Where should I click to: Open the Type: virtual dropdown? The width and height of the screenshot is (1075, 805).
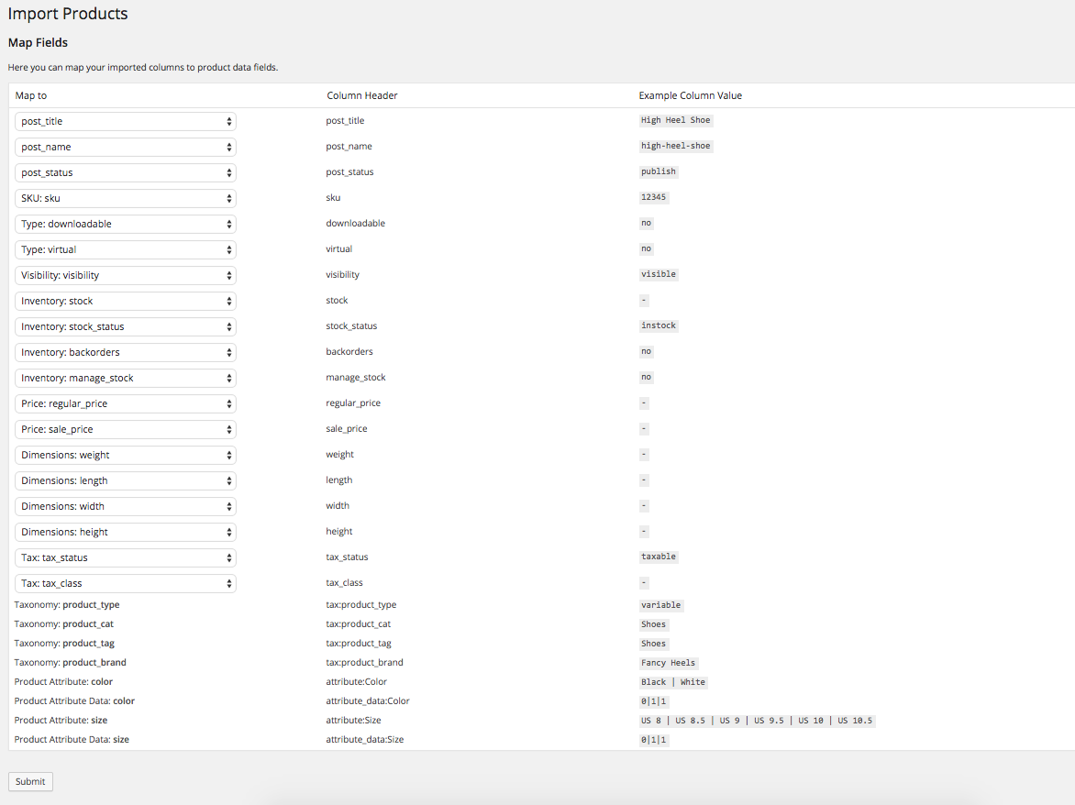click(x=125, y=249)
